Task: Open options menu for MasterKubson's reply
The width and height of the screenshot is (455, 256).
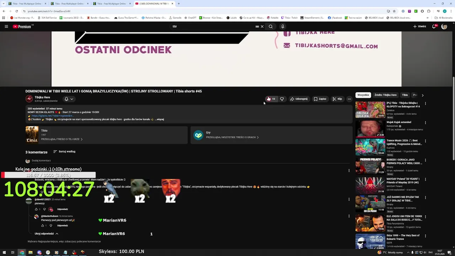Action: tap(349, 216)
